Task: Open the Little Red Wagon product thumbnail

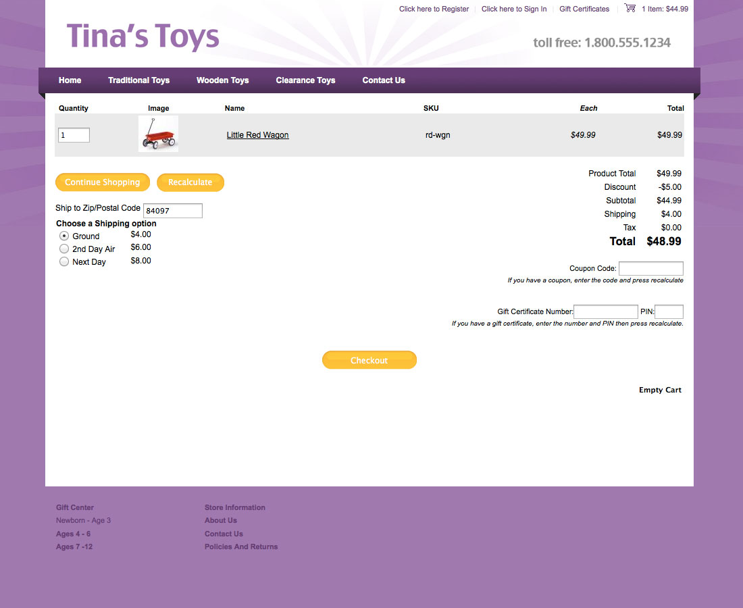Action: (158, 134)
